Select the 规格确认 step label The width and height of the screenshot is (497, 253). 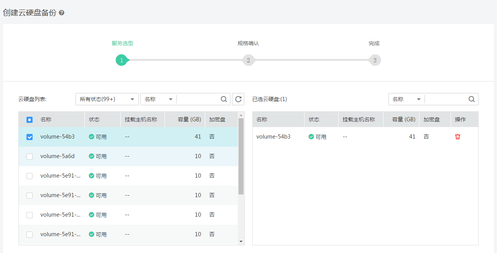coord(248,43)
